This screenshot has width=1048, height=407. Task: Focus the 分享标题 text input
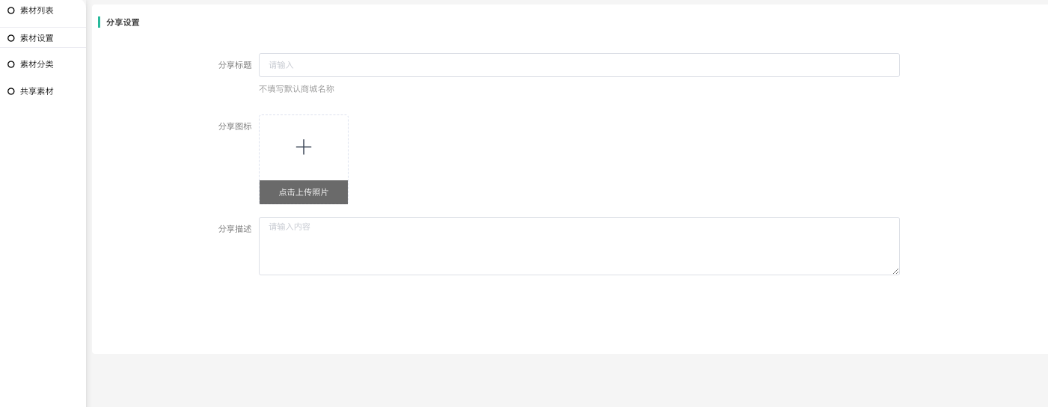(x=579, y=65)
